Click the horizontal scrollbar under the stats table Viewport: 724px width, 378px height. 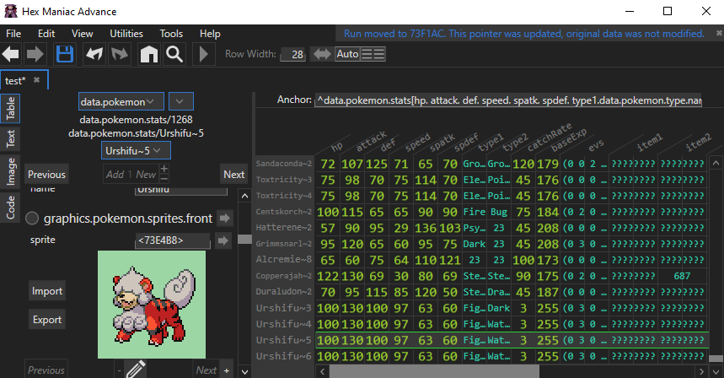pyautogui.click(x=506, y=371)
